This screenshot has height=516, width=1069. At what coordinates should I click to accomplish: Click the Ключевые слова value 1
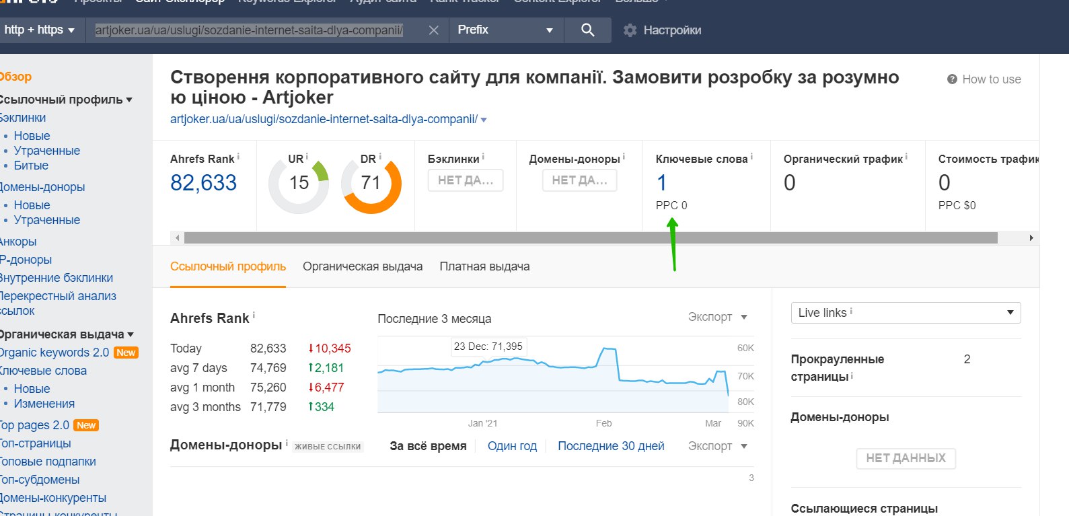pos(661,182)
